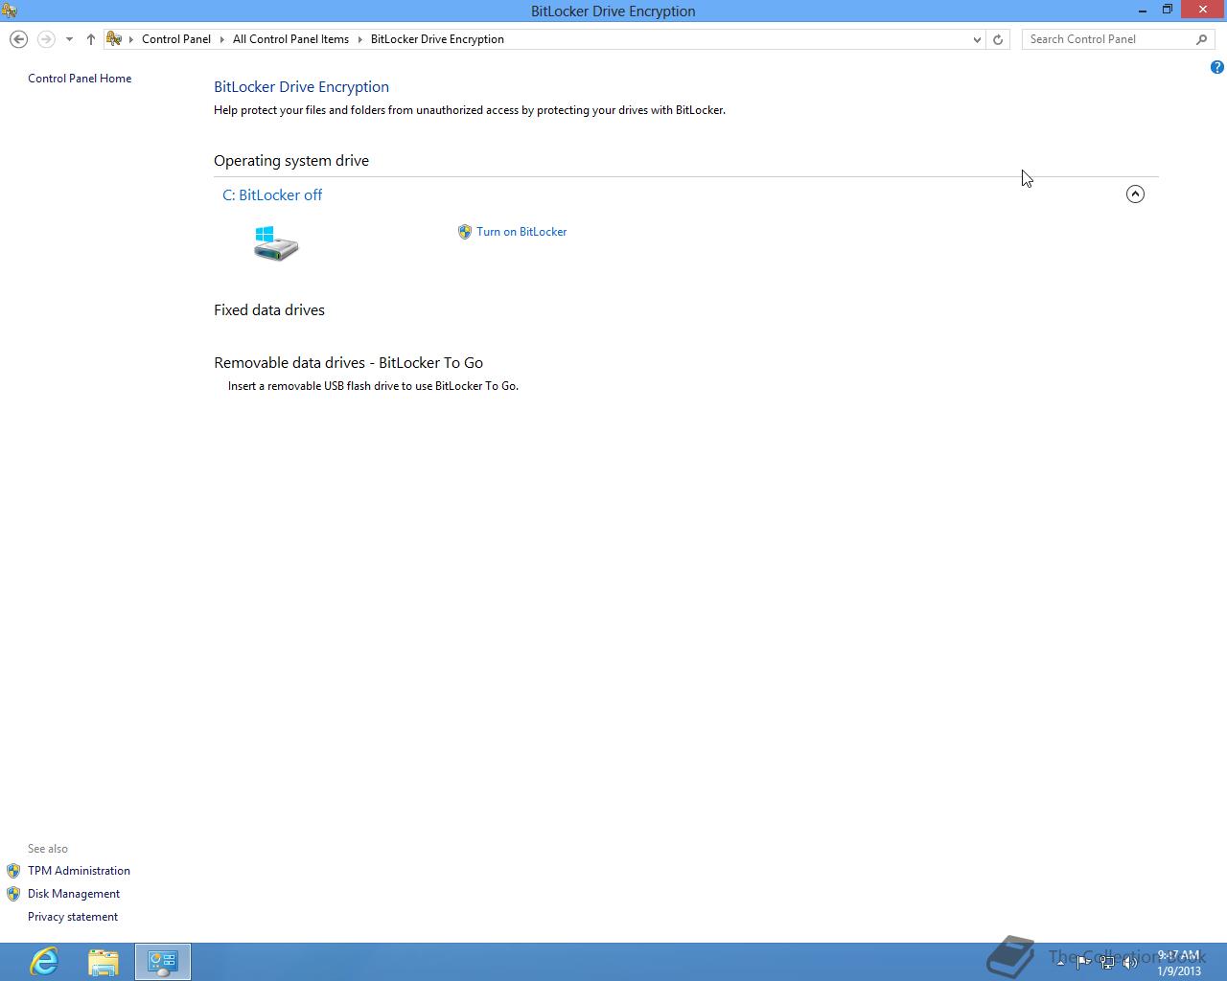
Task: Collapse the C: drive section chevron
Action: point(1135,194)
